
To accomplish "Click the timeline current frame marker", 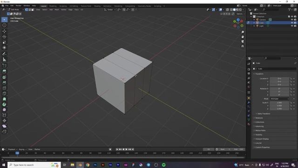I will coord(17,153).
